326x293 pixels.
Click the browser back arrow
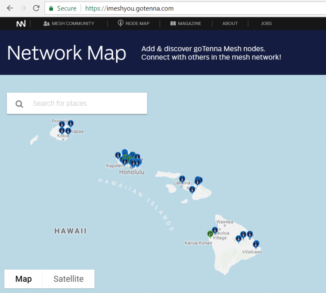(10, 8)
